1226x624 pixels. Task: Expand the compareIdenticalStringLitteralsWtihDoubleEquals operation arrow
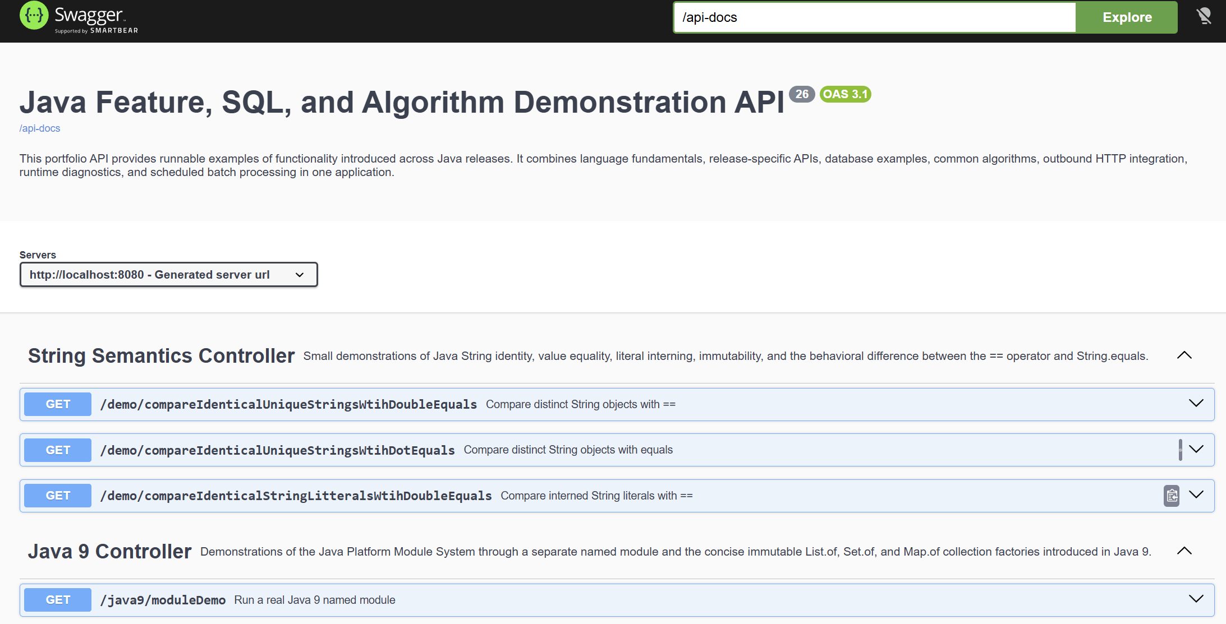pyautogui.click(x=1196, y=495)
